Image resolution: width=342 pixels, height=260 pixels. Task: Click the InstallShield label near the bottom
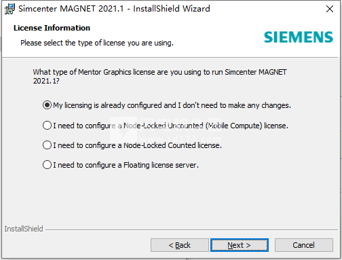coord(24,229)
